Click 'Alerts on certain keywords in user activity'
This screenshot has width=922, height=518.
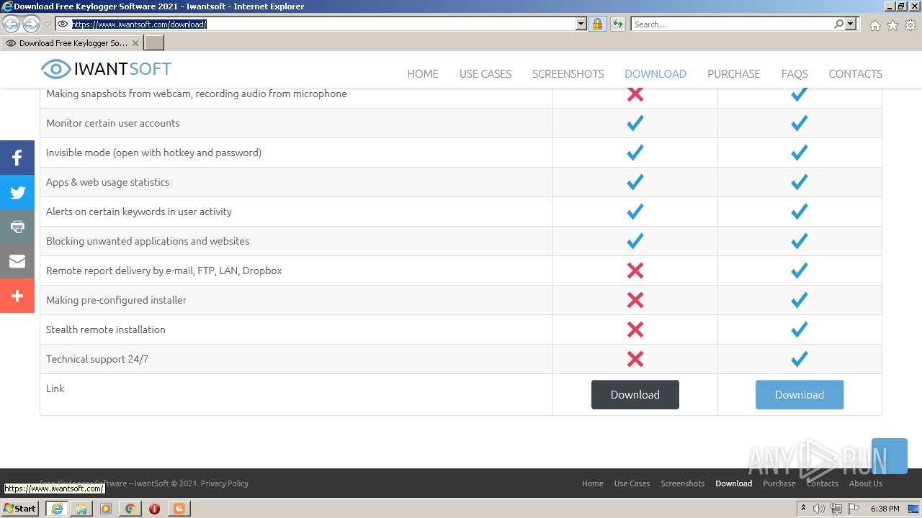[x=139, y=212]
